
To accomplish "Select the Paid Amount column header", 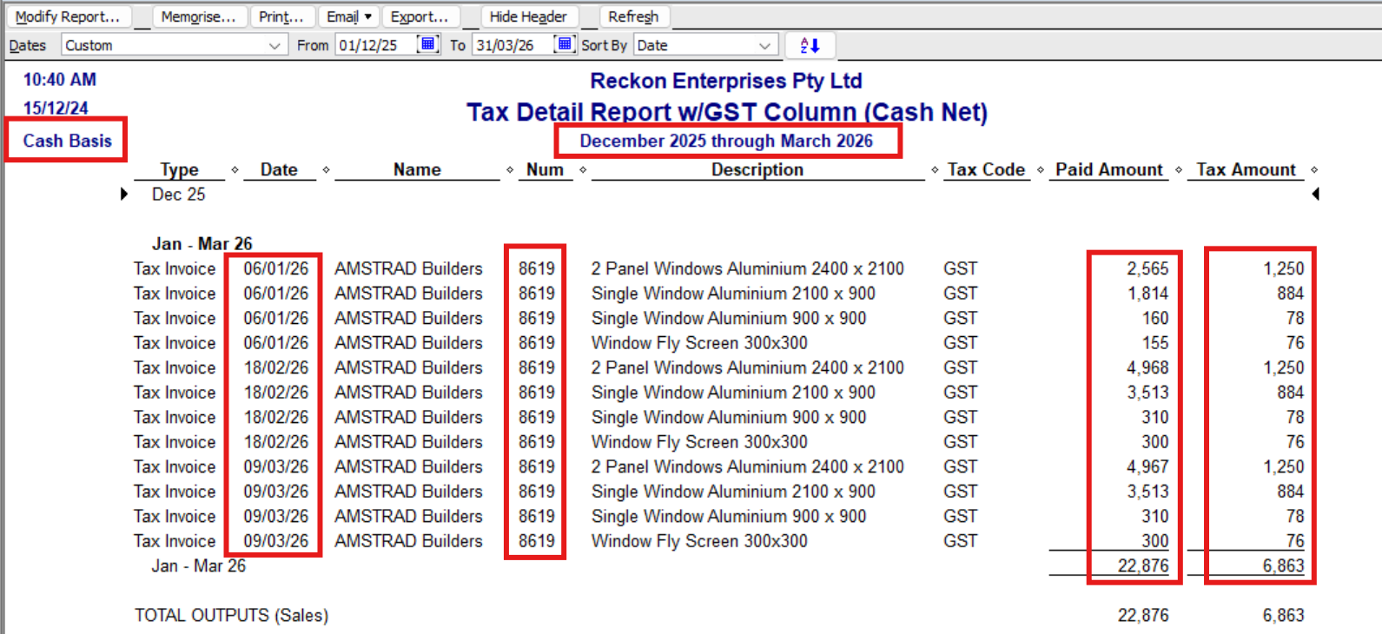I will point(1109,169).
